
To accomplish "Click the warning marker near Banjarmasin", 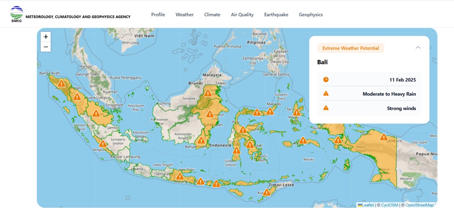I will 201,140.
